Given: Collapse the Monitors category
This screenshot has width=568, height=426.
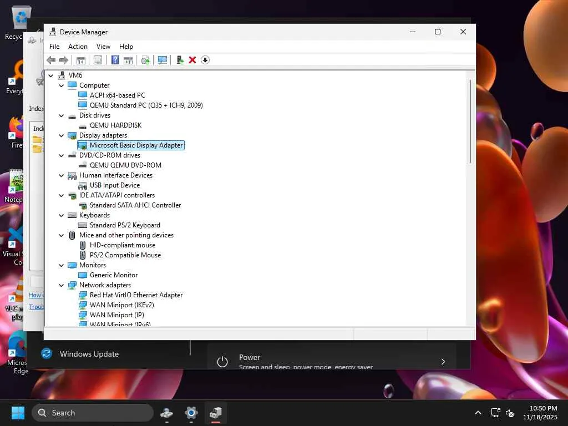Looking at the screenshot, I should [x=61, y=265].
